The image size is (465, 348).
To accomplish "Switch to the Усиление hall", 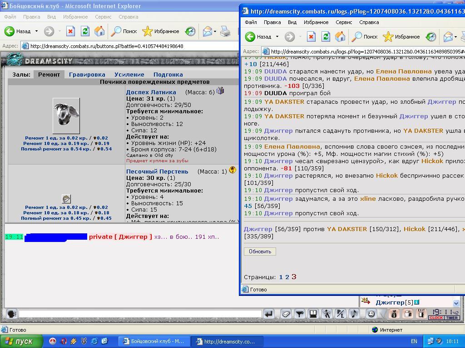I will (129, 75).
